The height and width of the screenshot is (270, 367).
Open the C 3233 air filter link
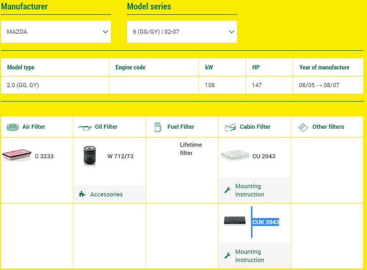[44, 156]
